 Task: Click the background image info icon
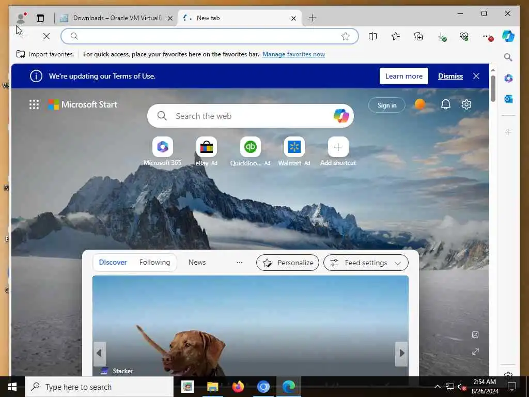click(x=475, y=334)
